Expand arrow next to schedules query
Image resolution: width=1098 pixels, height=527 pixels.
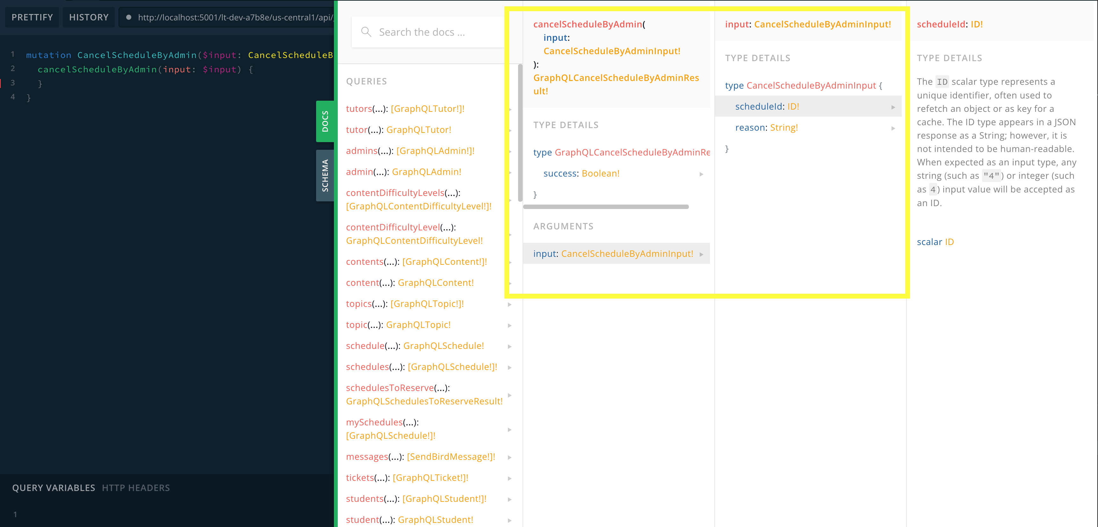coord(509,368)
